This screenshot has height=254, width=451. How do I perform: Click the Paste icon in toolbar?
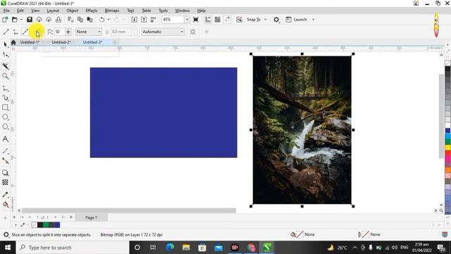(89, 20)
